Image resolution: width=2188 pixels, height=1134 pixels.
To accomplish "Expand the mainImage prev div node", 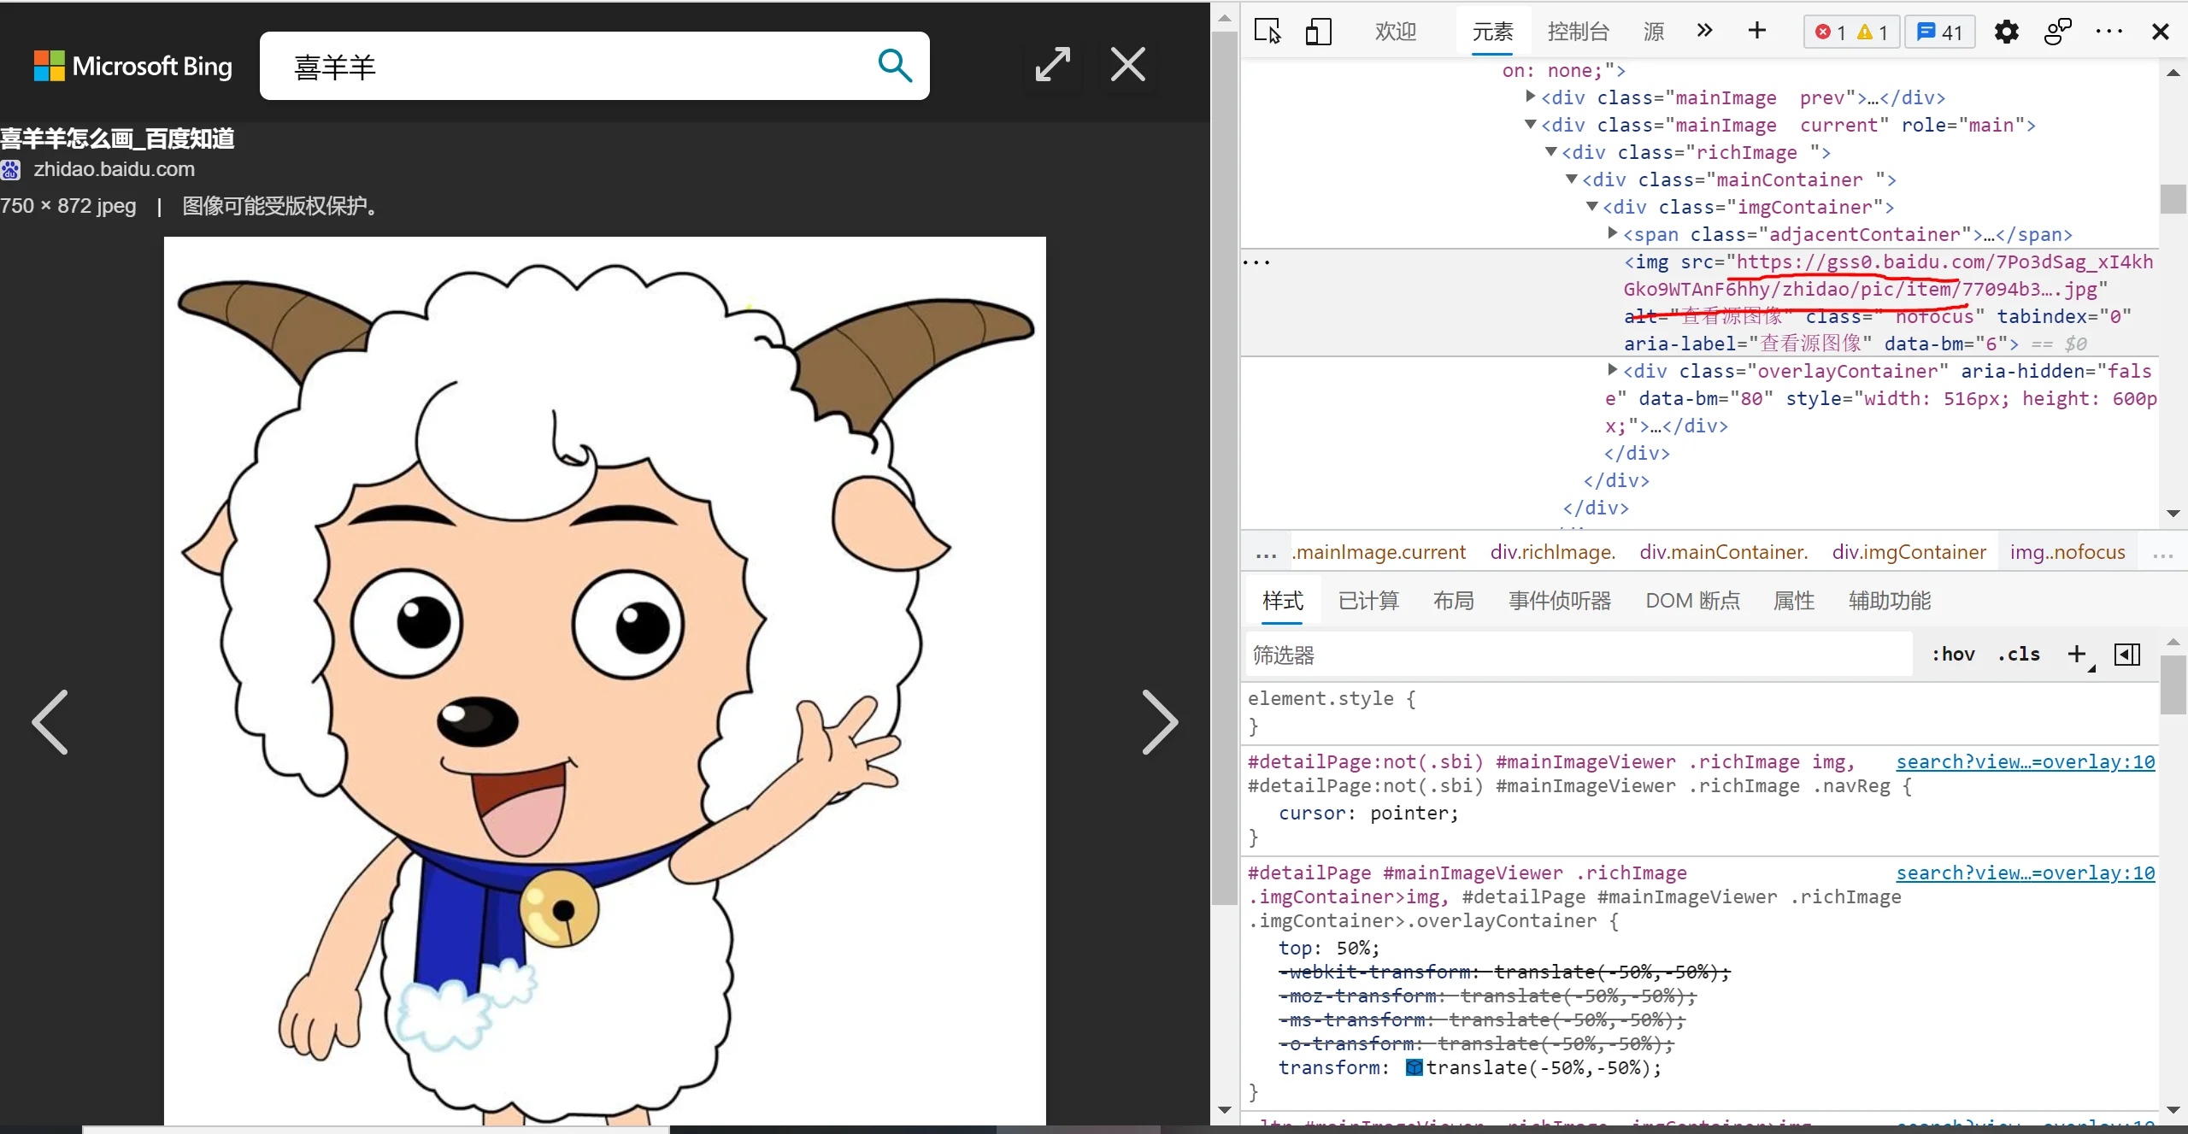I will point(1531,97).
